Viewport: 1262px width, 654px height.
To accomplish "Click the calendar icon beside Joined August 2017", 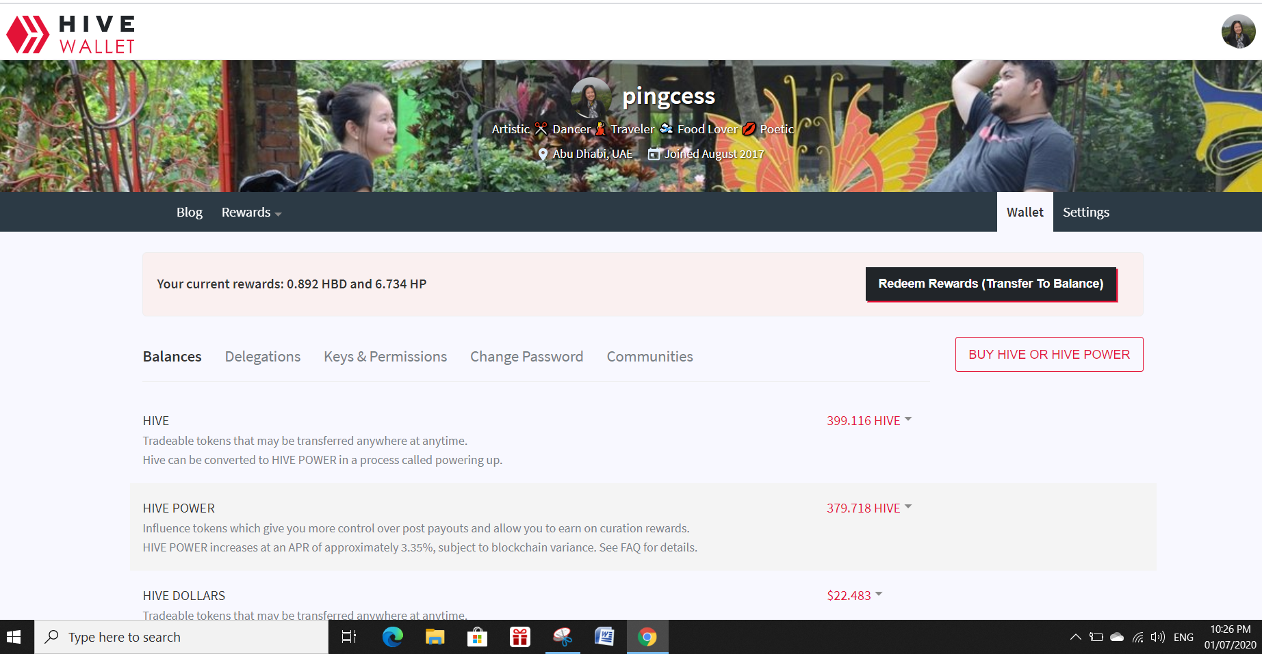I will click(654, 154).
